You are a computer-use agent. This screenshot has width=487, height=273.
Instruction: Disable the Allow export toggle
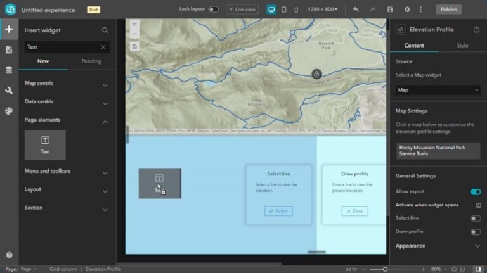pyautogui.click(x=475, y=191)
